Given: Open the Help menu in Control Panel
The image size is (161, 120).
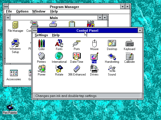Looking at the screenshot, I should click(x=56, y=35).
